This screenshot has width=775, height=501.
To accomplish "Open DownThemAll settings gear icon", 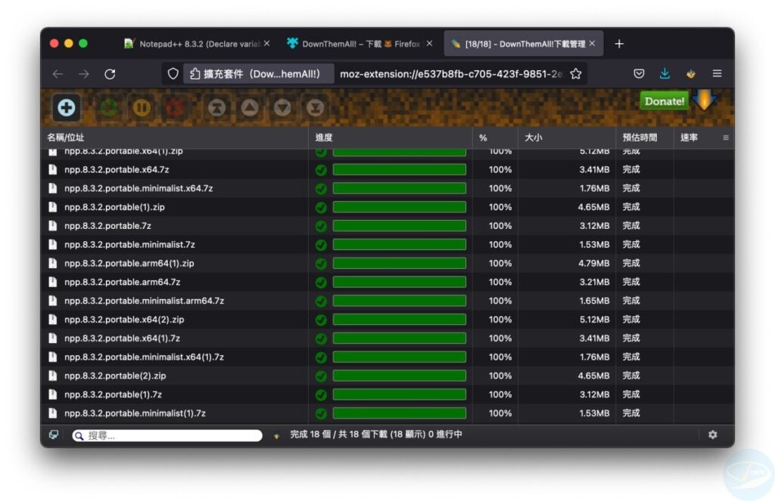I will pyautogui.click(x=712, y=435).
